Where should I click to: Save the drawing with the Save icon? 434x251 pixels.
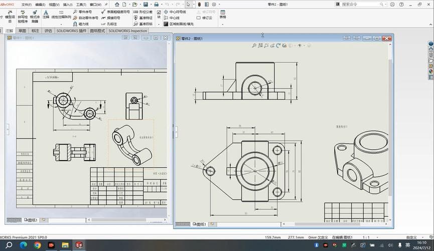tap(146, 5)
